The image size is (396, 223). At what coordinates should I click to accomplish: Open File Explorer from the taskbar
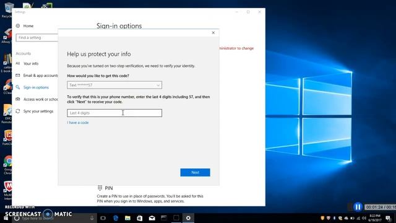click(127, 218)
